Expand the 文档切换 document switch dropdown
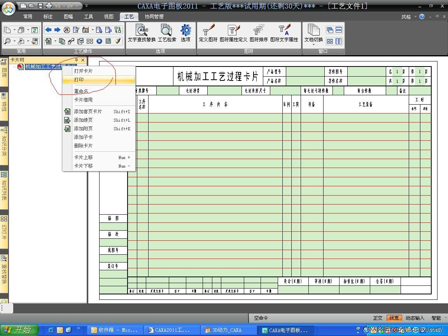This screenshot has width=448, height=336. 313,44
